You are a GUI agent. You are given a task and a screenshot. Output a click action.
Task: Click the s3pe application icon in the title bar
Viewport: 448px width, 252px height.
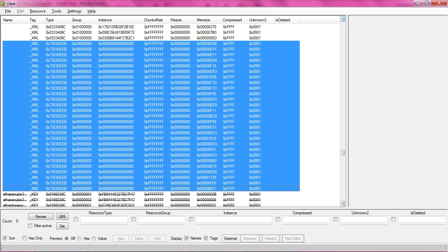[x=3, y=3]
